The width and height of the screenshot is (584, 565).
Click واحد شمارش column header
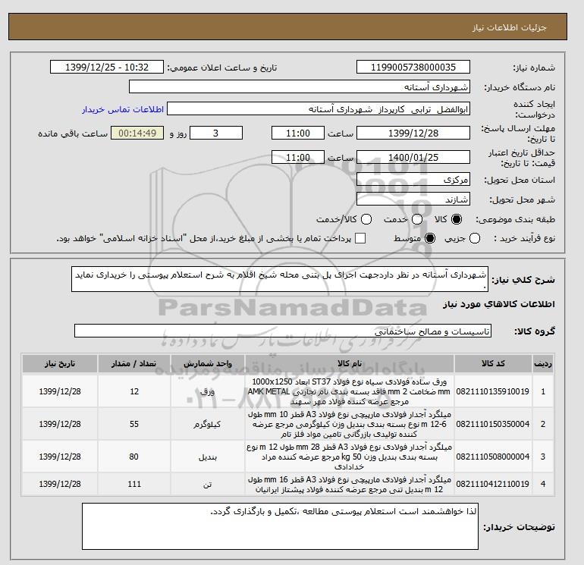click(x=208, y=364)
